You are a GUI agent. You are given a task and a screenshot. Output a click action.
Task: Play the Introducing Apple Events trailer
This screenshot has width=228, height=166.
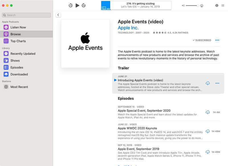click(x=115, y=80)
